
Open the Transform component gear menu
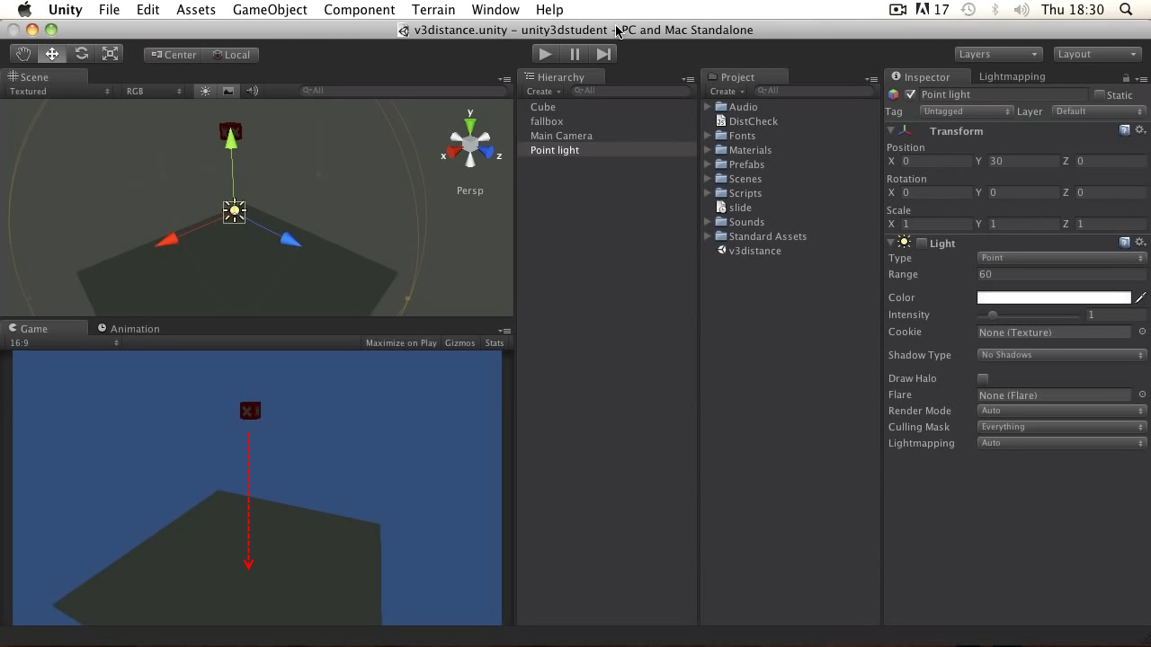tap(1140, 130)
